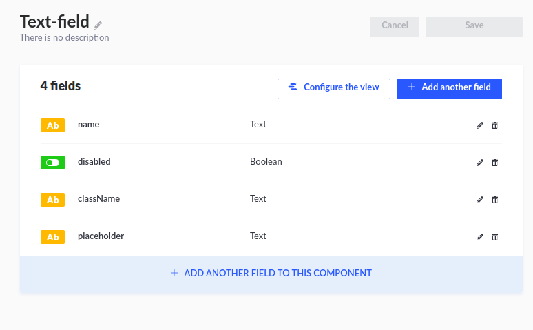
Task: Click the Ab icon beside className
Action: coord(53,200)
